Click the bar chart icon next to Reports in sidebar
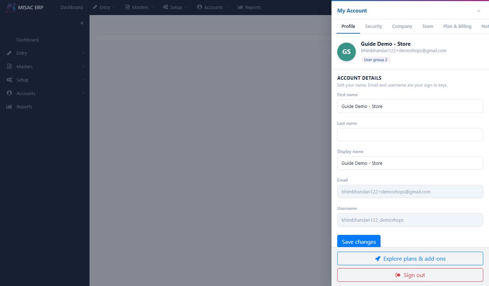 [x=9, y=107]
